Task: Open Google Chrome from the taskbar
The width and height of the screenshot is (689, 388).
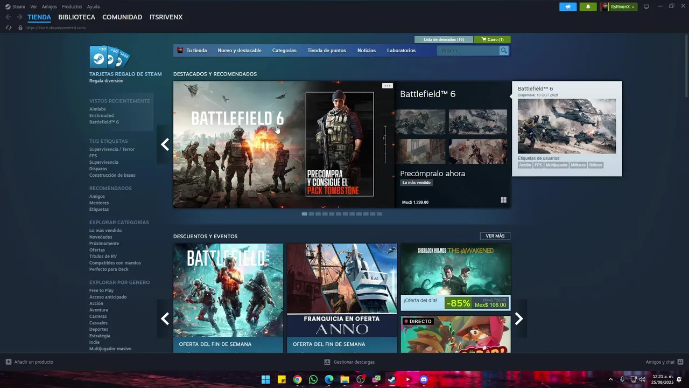Action: (297, 379)
